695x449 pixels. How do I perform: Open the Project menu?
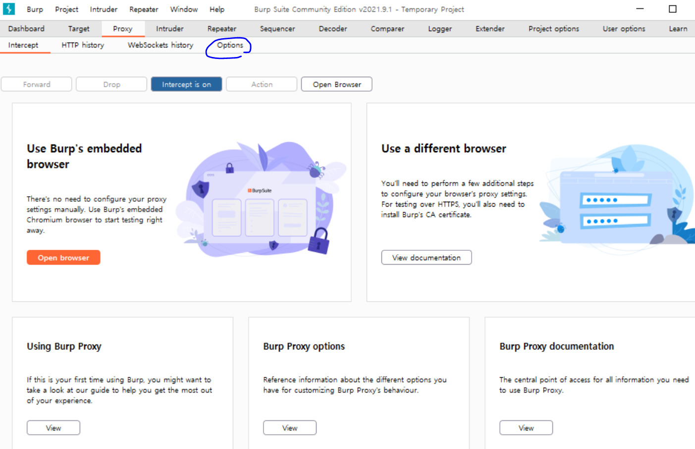(66, 9)
